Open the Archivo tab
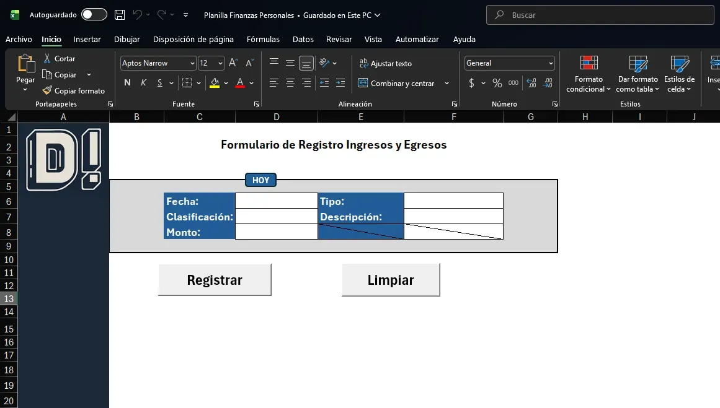This screenshot has width=720, height=408. tap(19, 40)
